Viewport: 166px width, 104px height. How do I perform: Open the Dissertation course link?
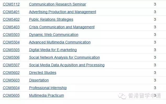pos(39,80)
